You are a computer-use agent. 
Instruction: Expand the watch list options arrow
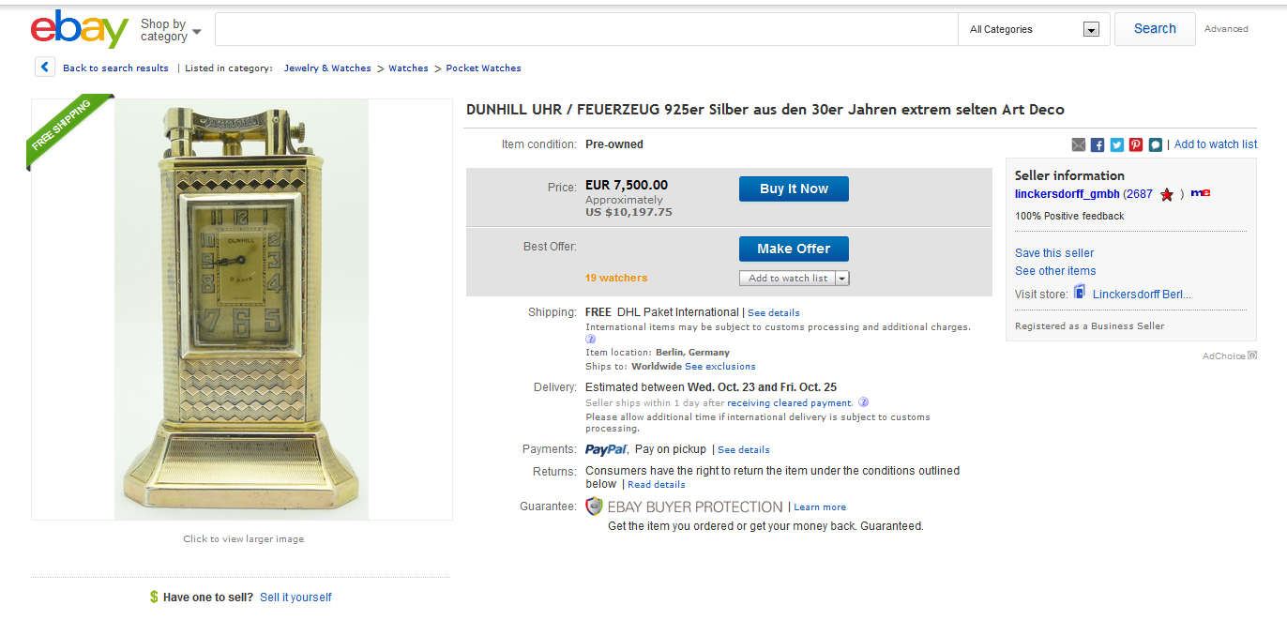[841, 278]
